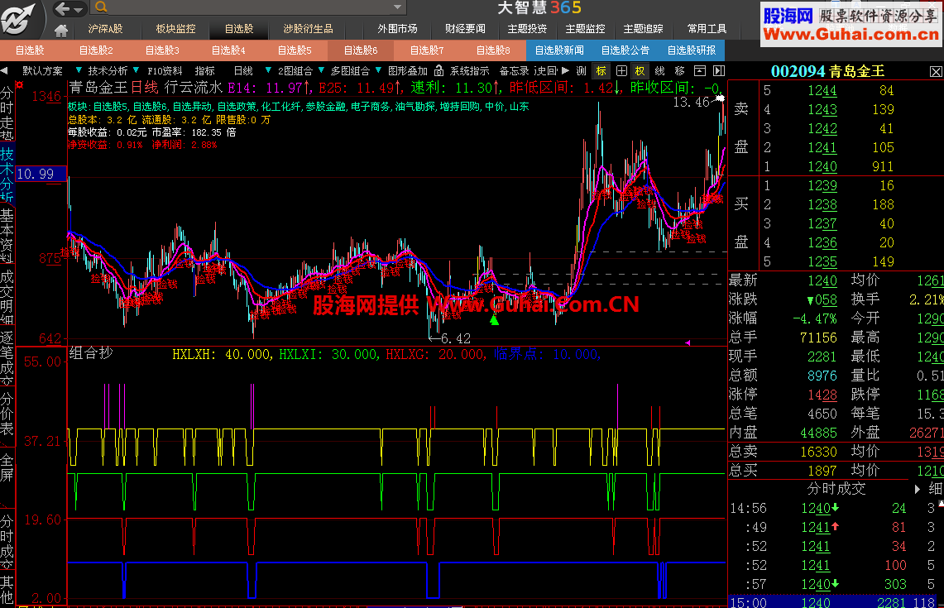Open the 财经要闻 menu
This screenshot has height=608, width=944.
(465, 29)
